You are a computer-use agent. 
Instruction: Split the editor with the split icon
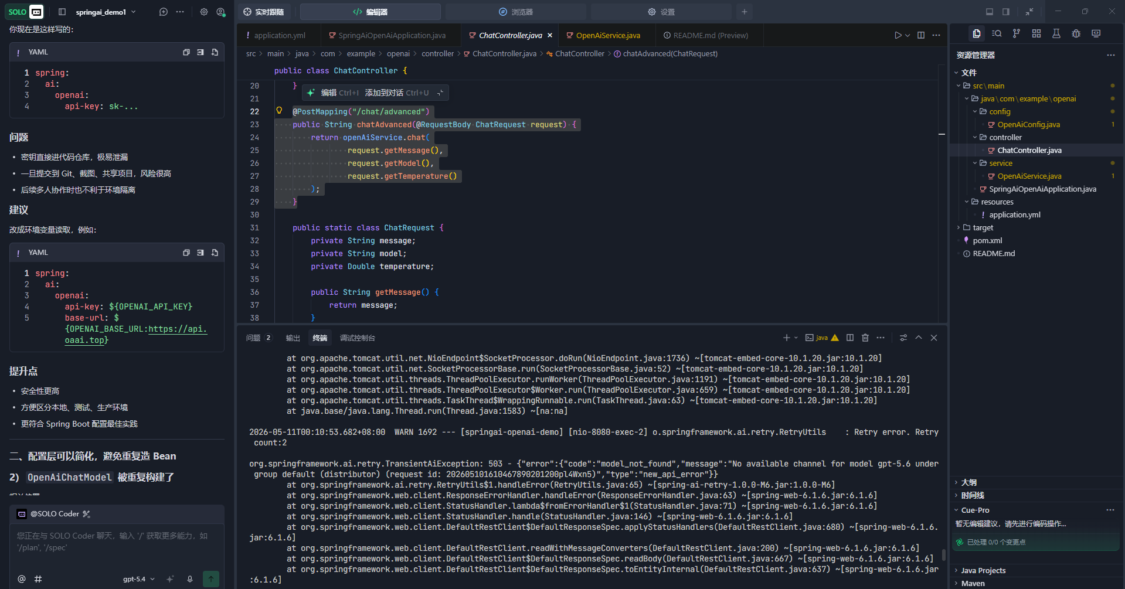(x=921, y=35)
